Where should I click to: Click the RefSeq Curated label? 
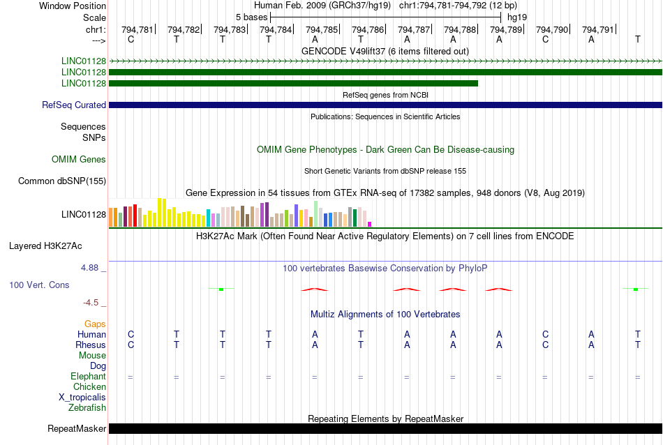(x=73, y=105)
